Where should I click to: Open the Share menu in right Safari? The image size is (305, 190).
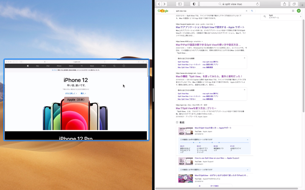click(285, 4)
